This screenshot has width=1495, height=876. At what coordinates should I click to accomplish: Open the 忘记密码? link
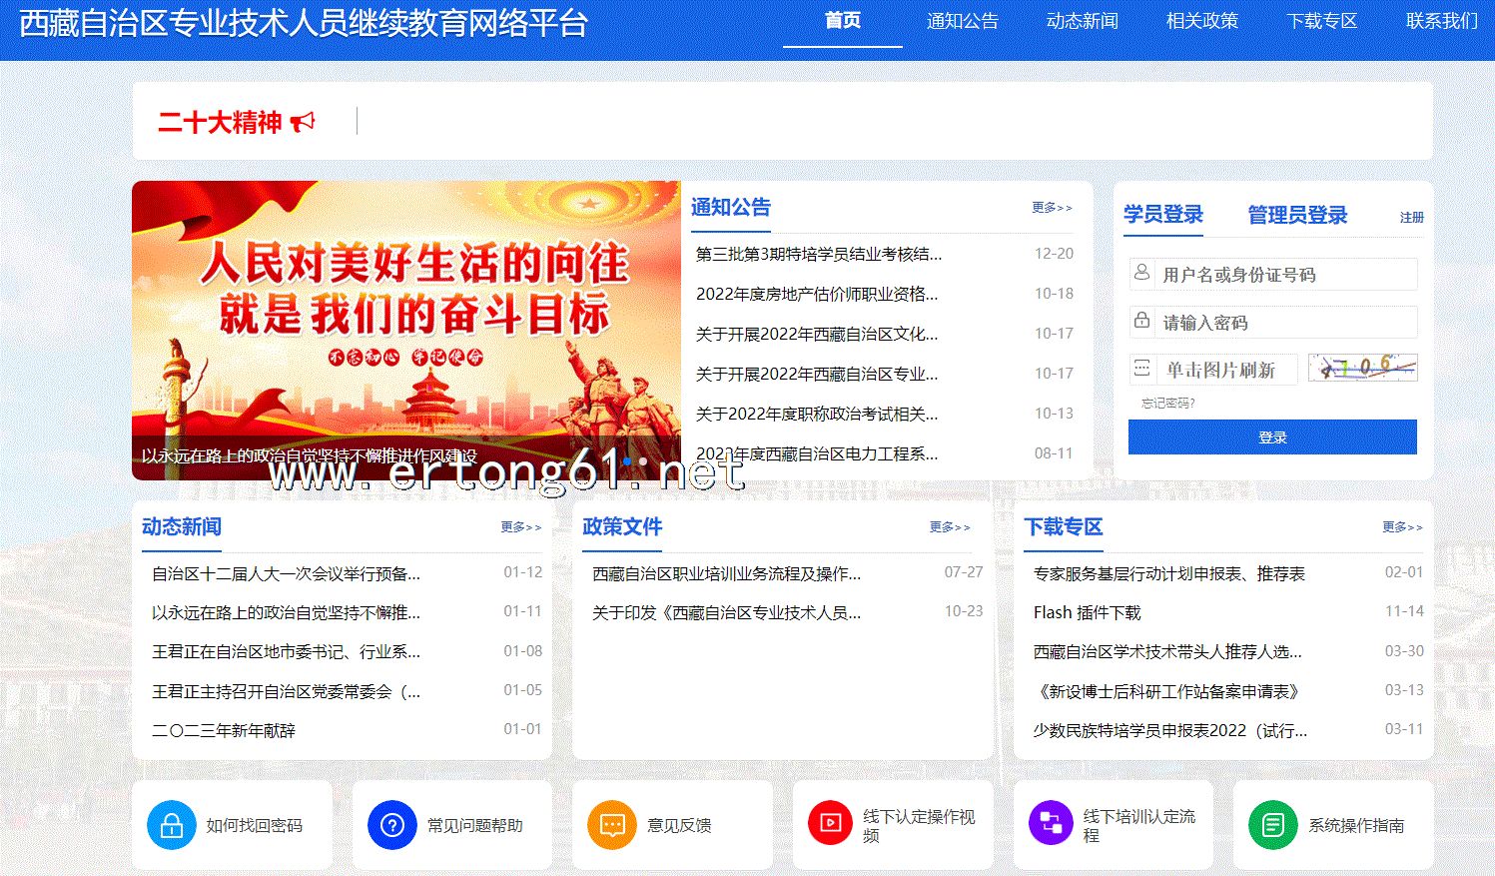(1167, 404)
